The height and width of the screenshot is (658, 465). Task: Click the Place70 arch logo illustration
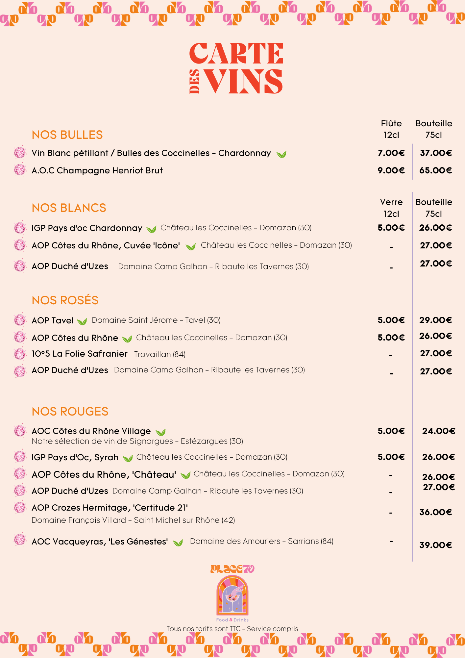(232, 595)
